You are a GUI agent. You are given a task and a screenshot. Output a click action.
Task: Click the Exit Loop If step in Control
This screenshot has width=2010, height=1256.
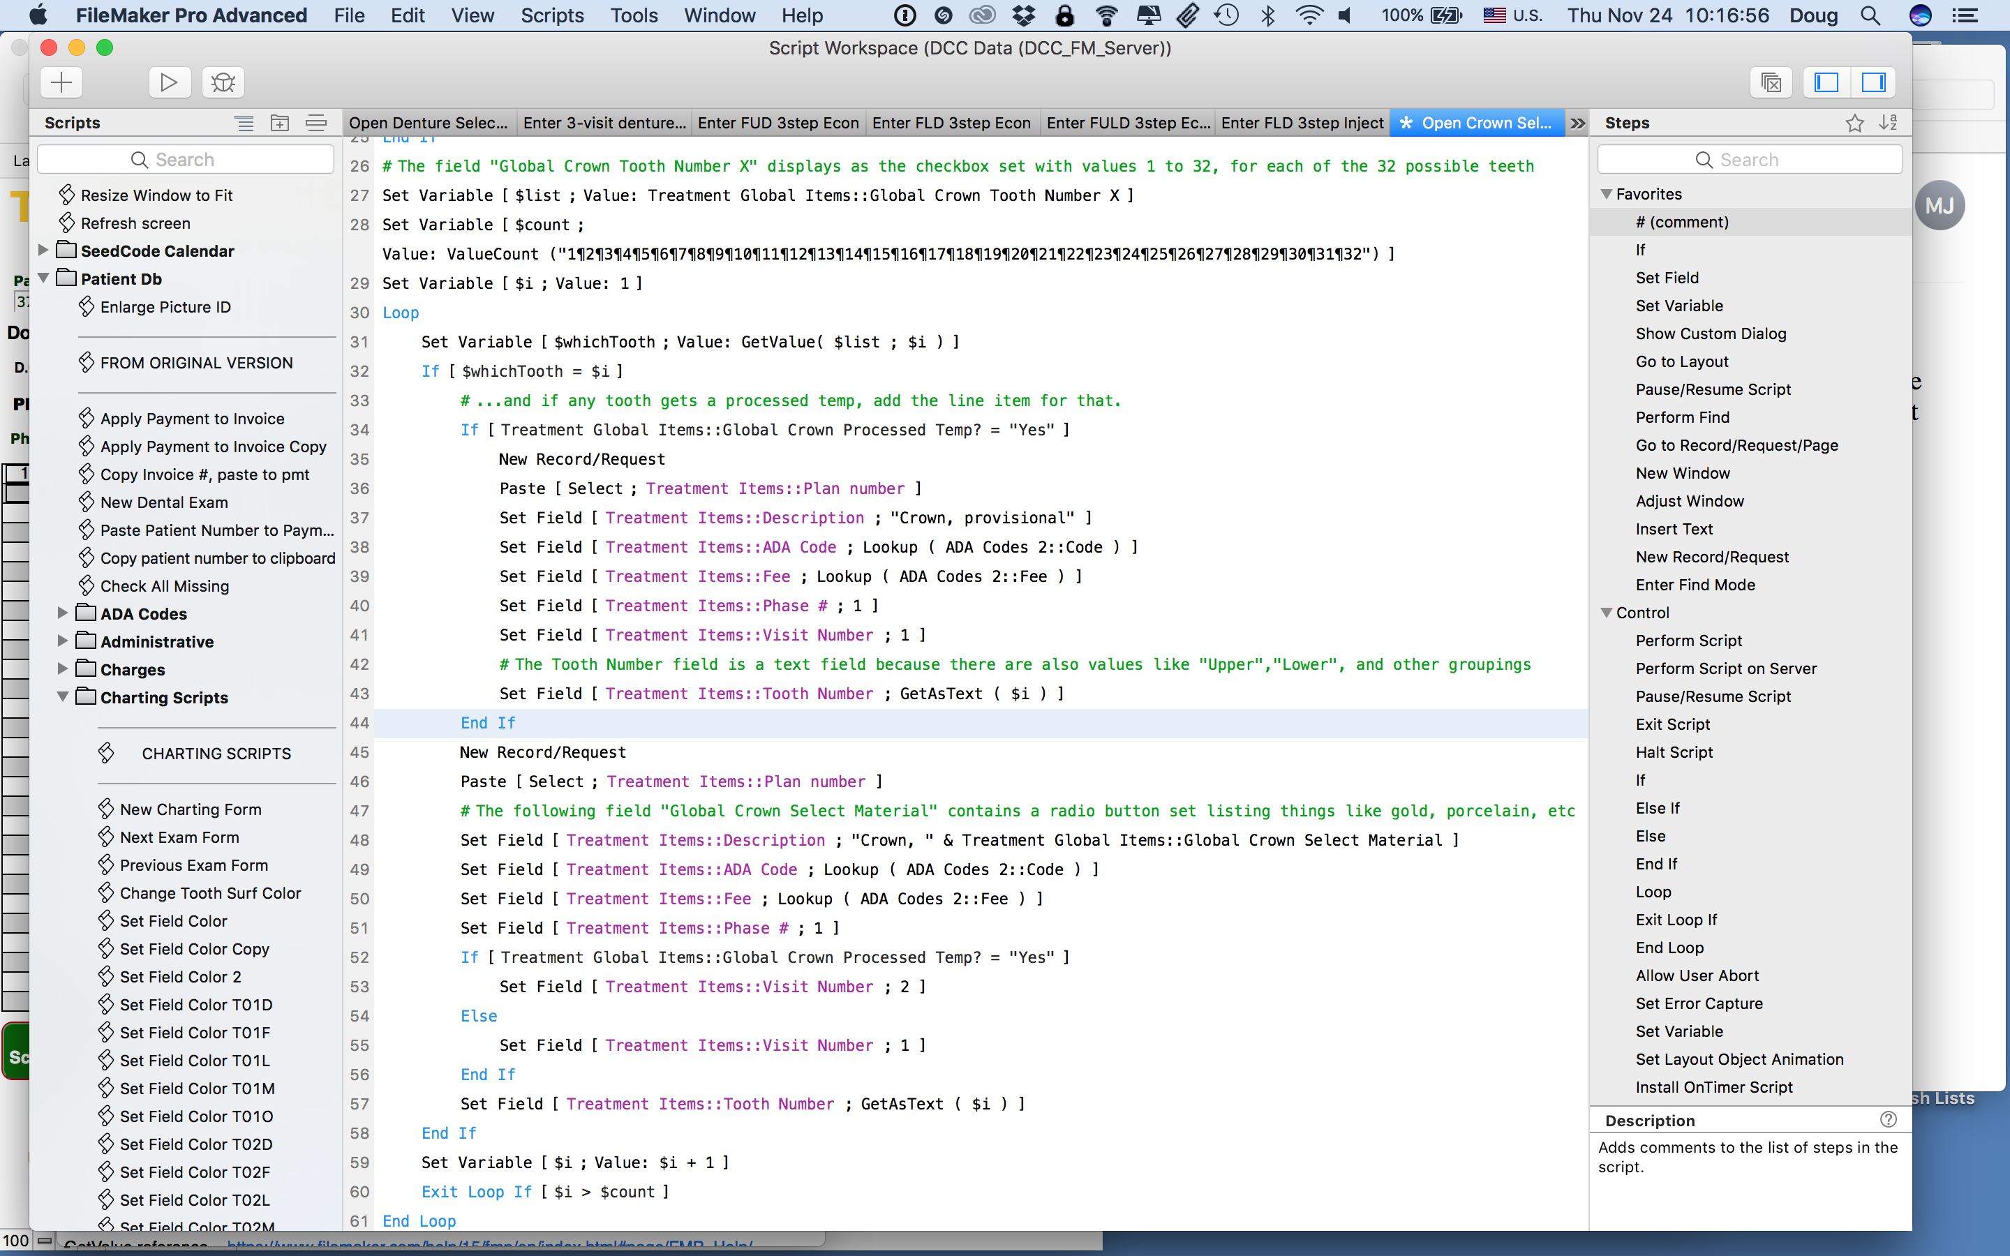(x=1676, y=920)
